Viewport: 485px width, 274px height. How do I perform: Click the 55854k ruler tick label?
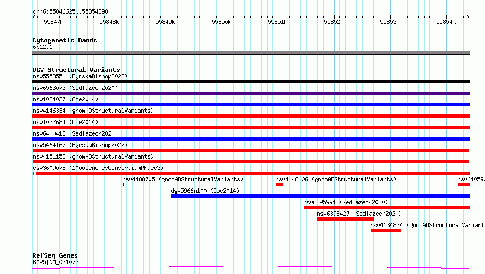446,22
